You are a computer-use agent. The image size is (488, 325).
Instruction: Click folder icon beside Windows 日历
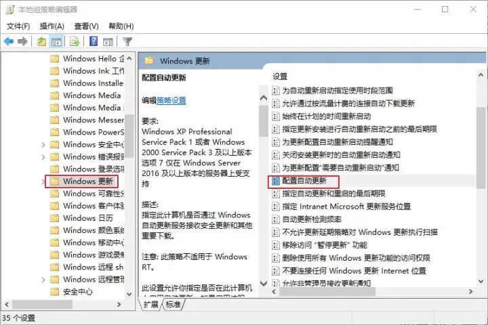(x=54, y=218)
